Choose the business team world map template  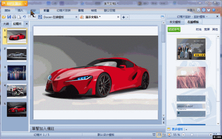point(191,49)
